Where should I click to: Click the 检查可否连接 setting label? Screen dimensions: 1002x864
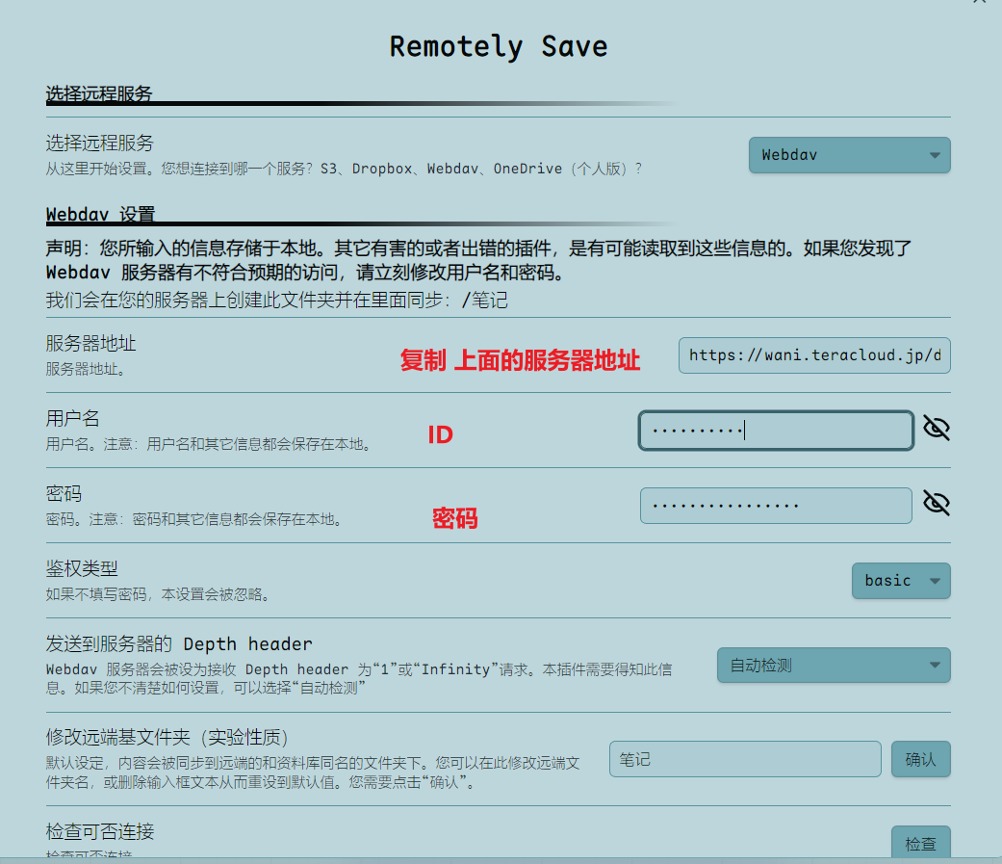[x=100, y=831]
